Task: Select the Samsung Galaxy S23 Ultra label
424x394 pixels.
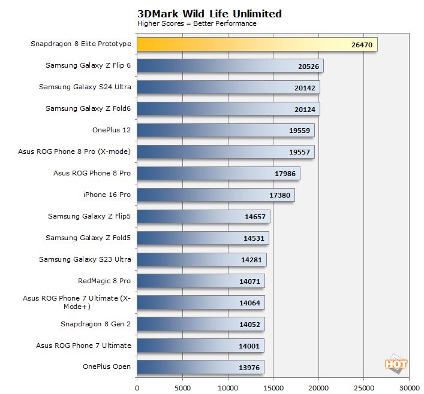Action: (x=85, y=259)
